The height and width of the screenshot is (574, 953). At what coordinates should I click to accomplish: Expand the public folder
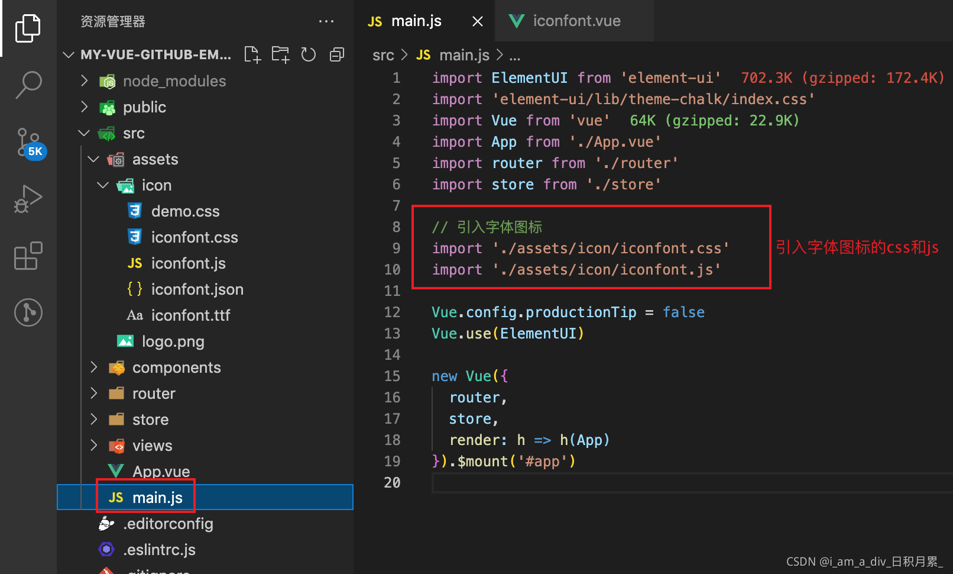pyautogui.click(x=85, y=107)
